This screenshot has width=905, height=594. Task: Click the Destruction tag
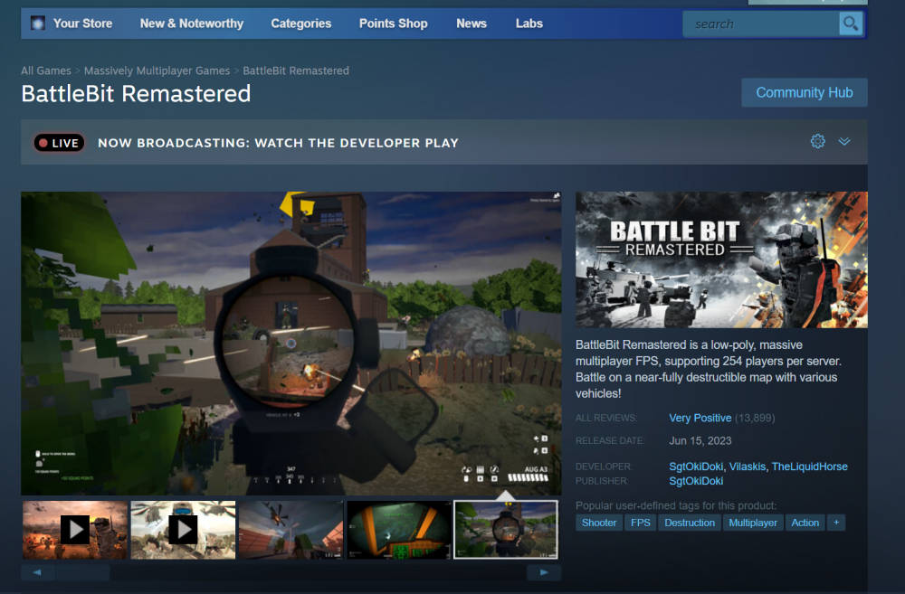tap(689, 523)
